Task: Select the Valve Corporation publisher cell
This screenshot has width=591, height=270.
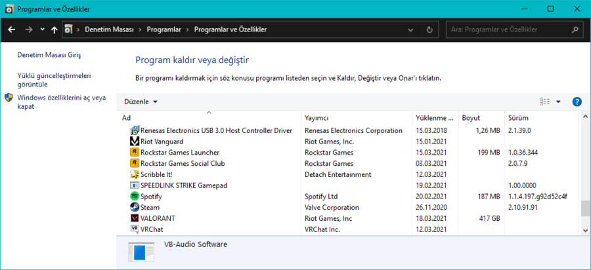Action: [x=332, y=207]
